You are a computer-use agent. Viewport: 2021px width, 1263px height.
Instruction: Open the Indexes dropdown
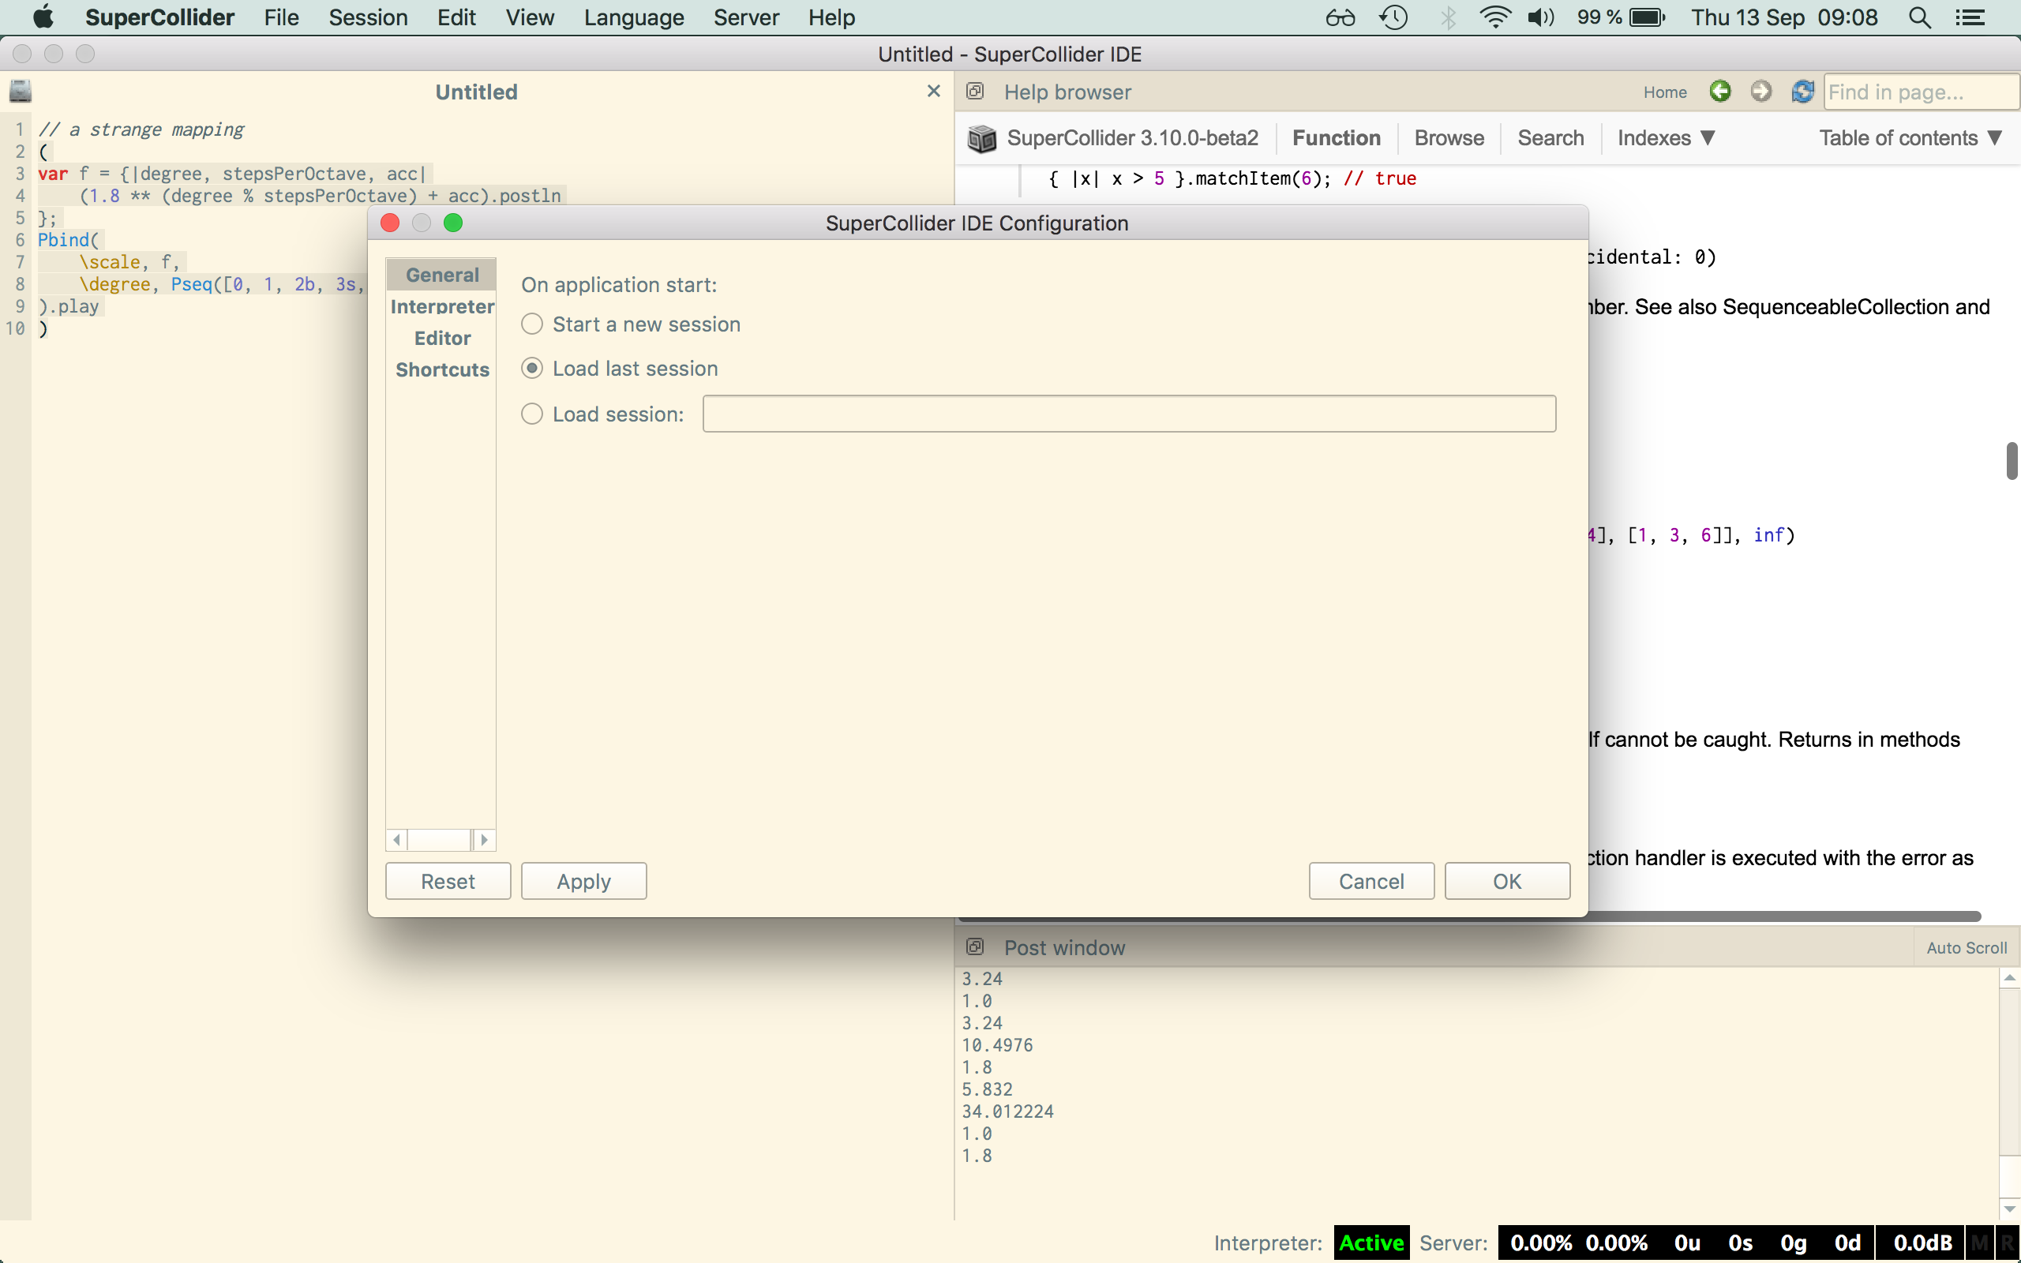coord(1666,138)
